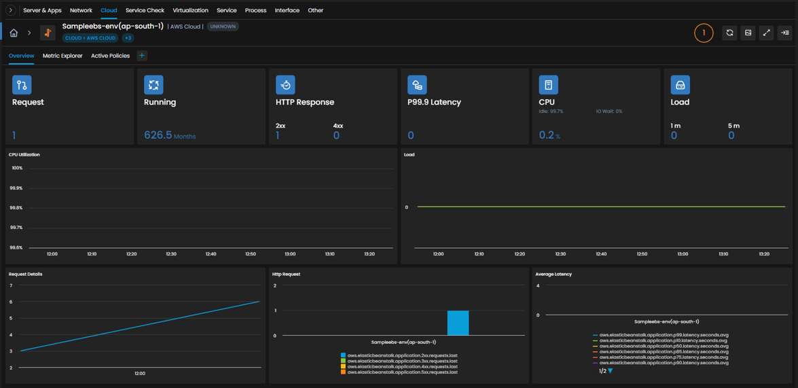Expand the left sidebar with chevron button
The width and height of the screenshot is (798, 388).
(x=11, y=10)
